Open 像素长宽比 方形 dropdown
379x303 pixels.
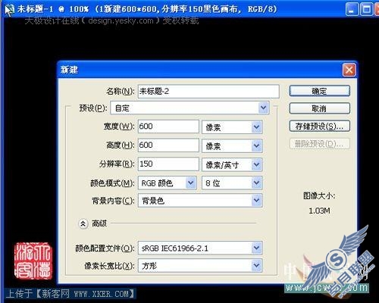[x=200, y=265]
